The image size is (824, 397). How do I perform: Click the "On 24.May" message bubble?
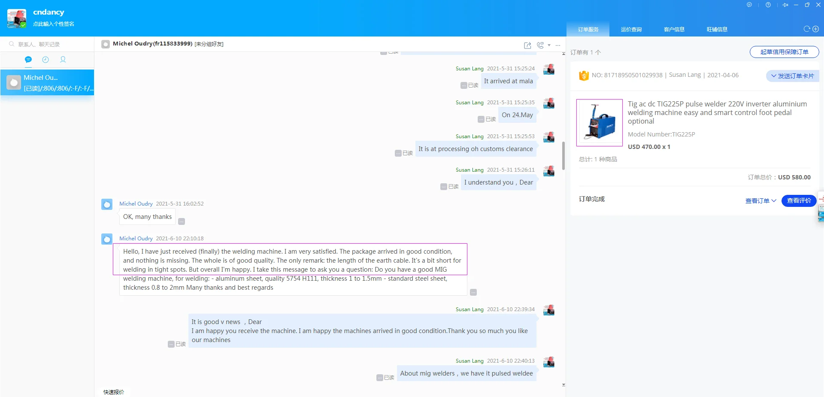coord(518,115)
